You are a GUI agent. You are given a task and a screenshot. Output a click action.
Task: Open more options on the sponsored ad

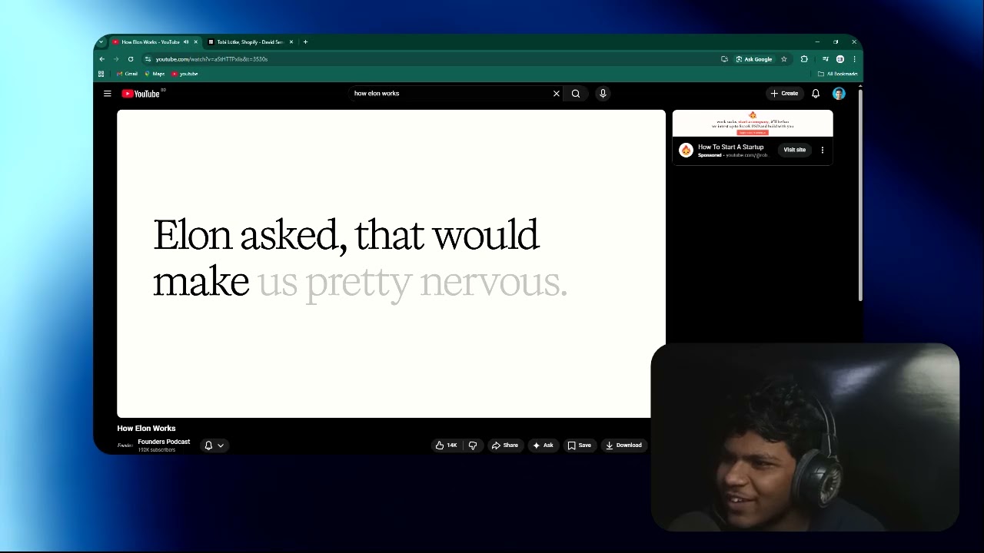[823, 151]
